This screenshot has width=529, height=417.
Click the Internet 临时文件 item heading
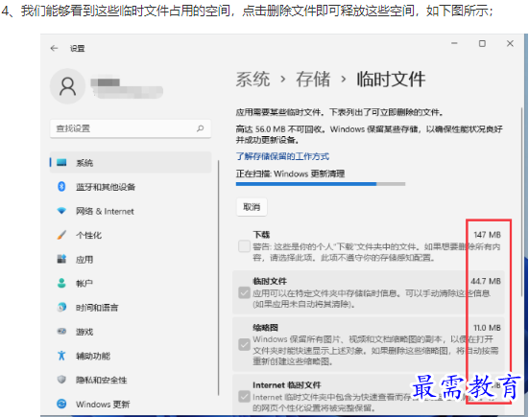287,385
